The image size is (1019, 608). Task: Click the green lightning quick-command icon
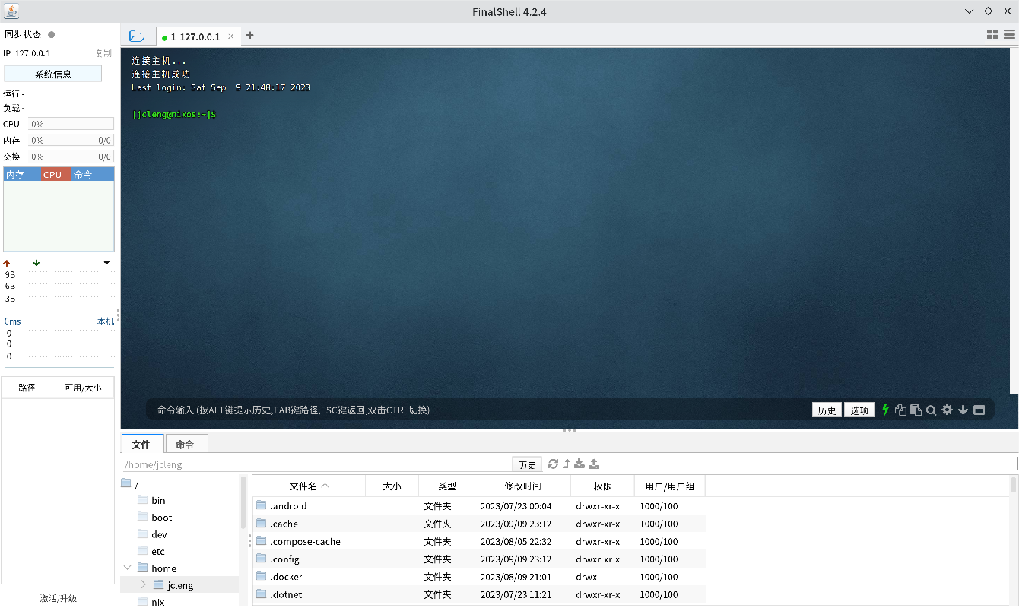(x=885, y=410)
